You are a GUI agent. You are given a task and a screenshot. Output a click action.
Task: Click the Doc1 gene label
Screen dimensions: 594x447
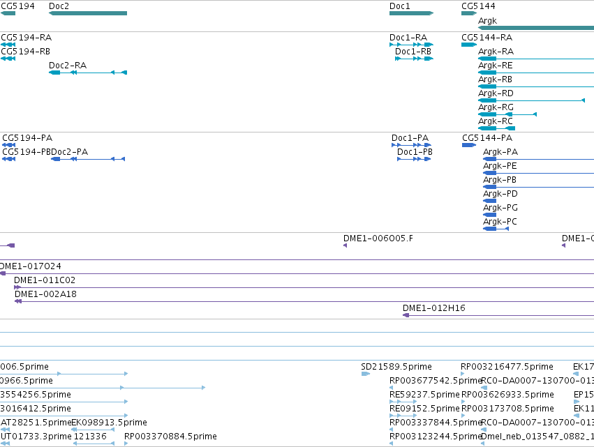tap(400, 6)
